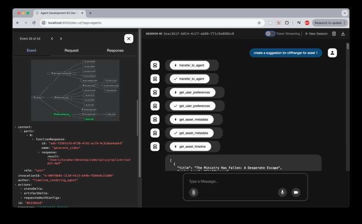Click the bot avatar beside the first transfer_to_agent chip

click(x=155, y=65)
